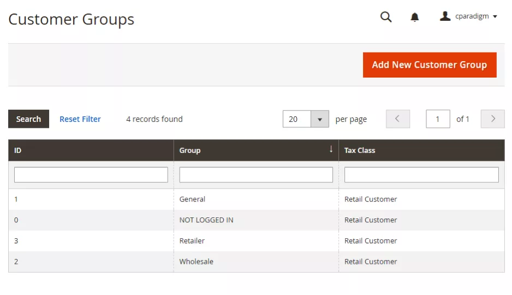Screen dimensions: 512x295
Task: Click Retail Customer in the Wholesale row
Action: [371, 262]
